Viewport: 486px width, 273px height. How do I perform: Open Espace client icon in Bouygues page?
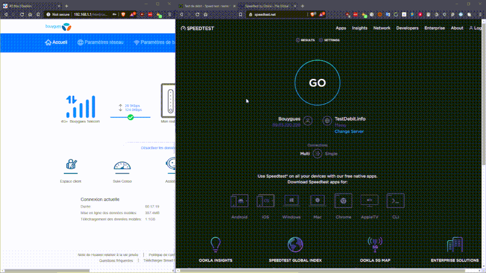click(x=71, y=164)
